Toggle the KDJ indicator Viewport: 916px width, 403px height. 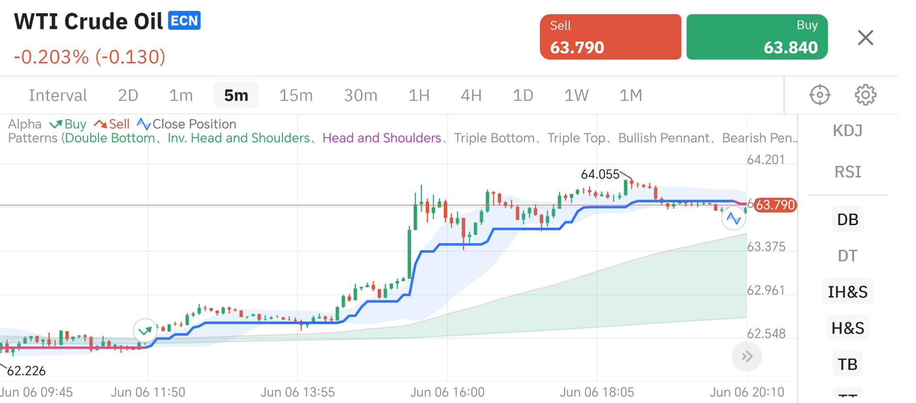[847, 131]
